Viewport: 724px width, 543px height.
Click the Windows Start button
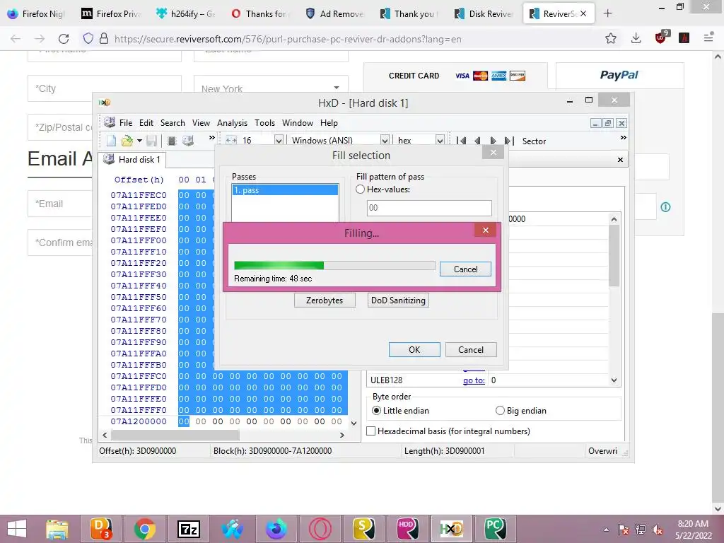tap(17, 529)
